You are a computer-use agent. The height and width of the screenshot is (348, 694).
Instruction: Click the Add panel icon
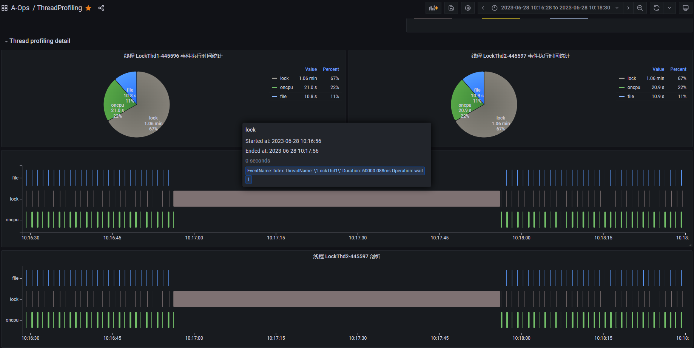(x=433, y=8)
